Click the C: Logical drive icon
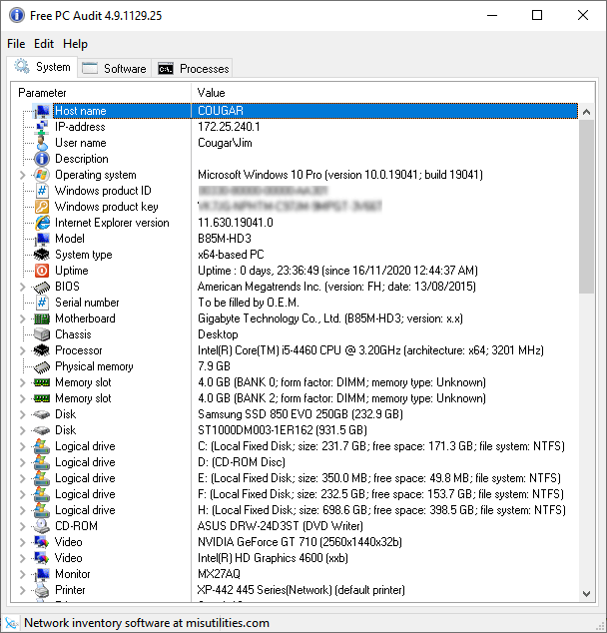Image resolution: width=607 pixels, height=633 pixels. click(42, 446)
